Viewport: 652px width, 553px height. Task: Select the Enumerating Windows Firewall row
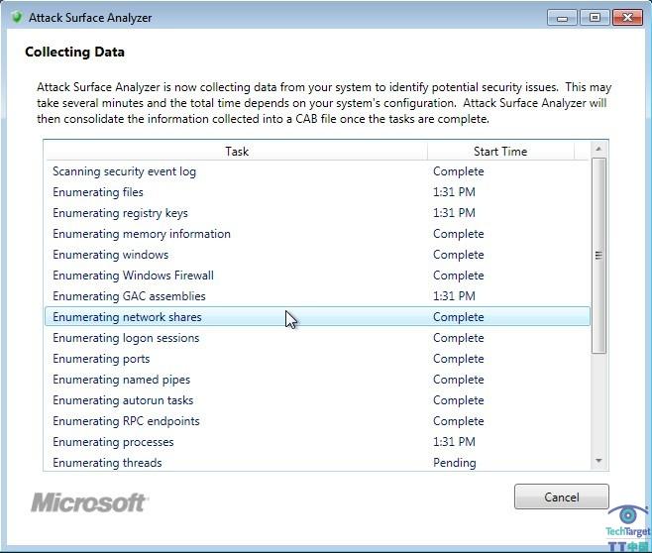pos(317,276)
